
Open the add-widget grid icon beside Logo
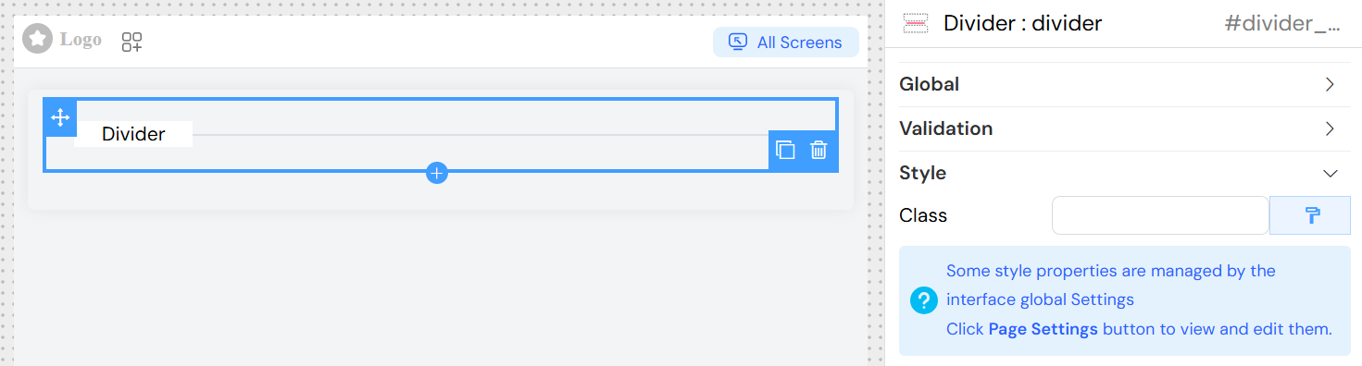pyautogui.click(x=131, y=42)
